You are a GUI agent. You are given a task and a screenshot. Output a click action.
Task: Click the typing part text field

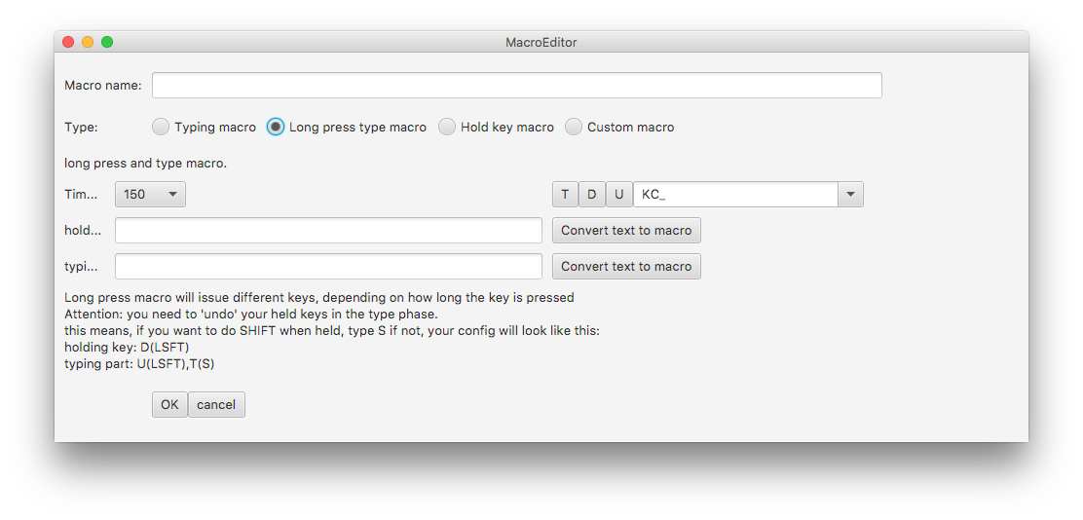coord(329,267)
